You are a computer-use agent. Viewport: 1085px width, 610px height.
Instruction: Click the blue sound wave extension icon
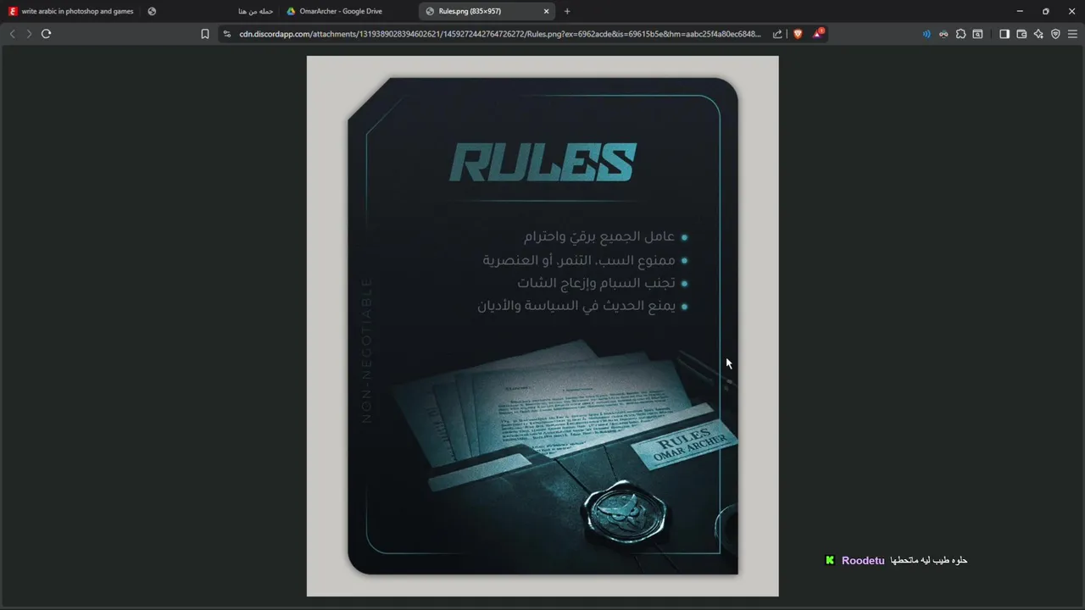pos(926,34)
